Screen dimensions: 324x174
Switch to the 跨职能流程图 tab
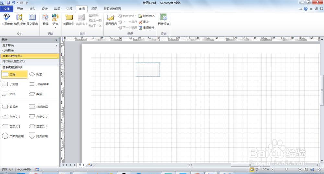point(112,9)
